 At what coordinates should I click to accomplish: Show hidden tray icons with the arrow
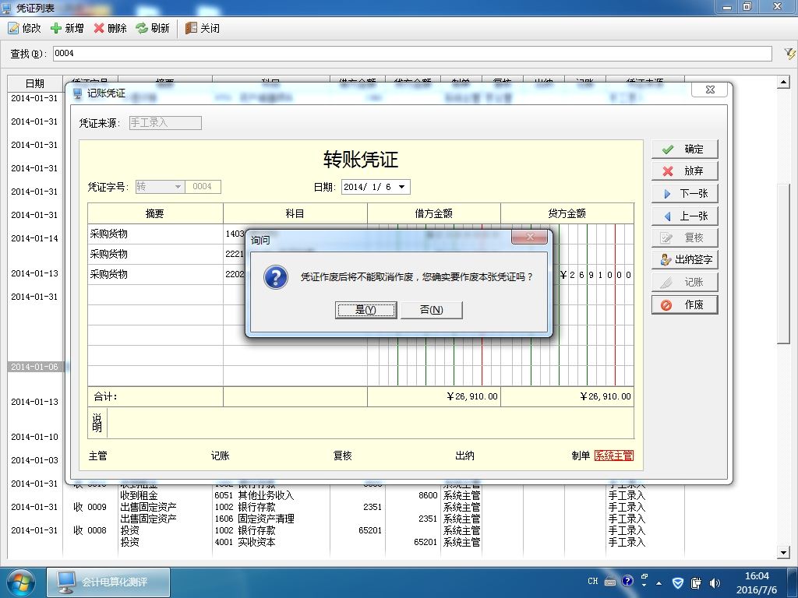(659, 582)
